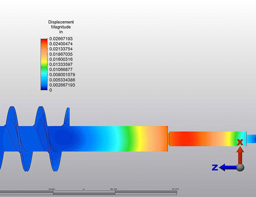The width and height of the screenshot is (256, 197).
Task: Select the legend value 0.01867035
Action: pos(61,54)
